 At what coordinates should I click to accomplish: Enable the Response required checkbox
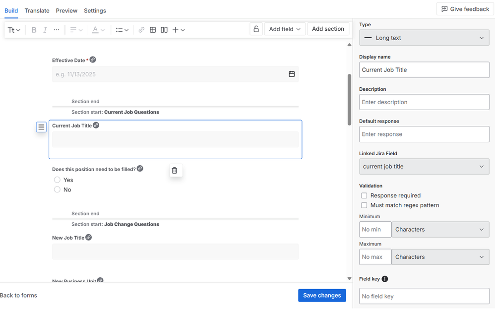[x=364, y=195]
